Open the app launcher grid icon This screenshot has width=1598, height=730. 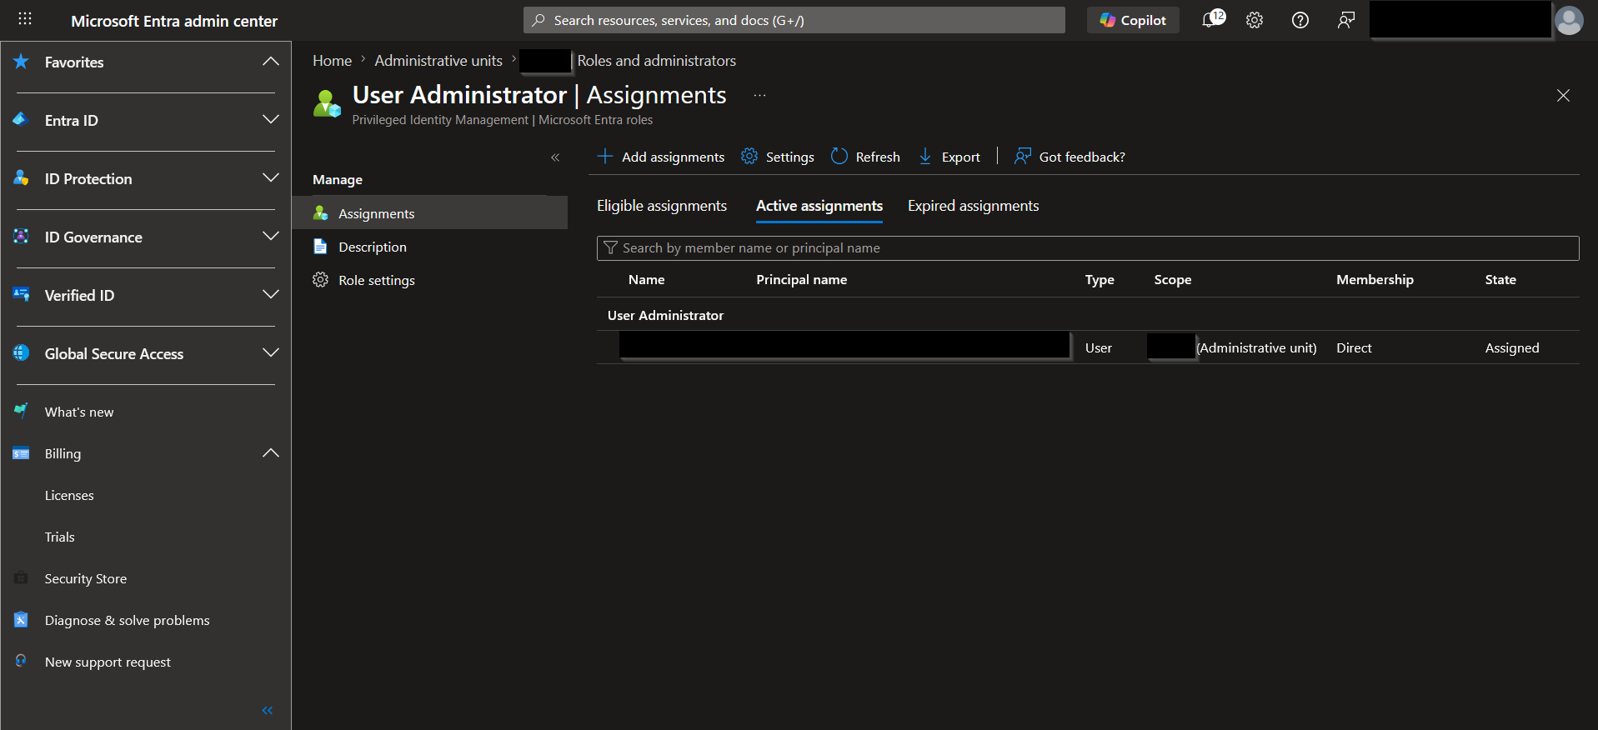click(x=25, y=18)
